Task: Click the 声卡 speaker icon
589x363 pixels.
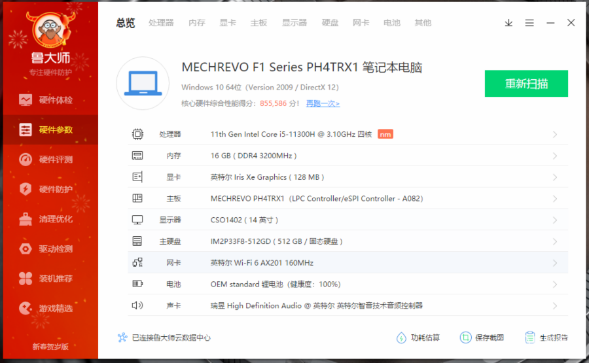Action: coord(137,305)
